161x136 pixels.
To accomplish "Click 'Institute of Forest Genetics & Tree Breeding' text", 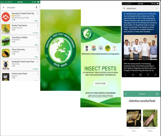I will [101, 93].
